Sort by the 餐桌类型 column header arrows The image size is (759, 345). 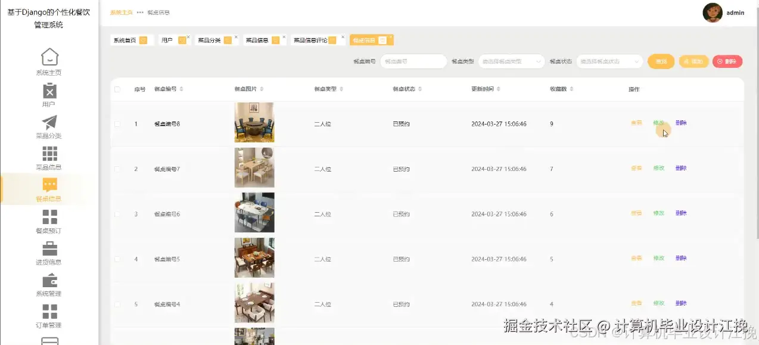click(x=341, y=89)
